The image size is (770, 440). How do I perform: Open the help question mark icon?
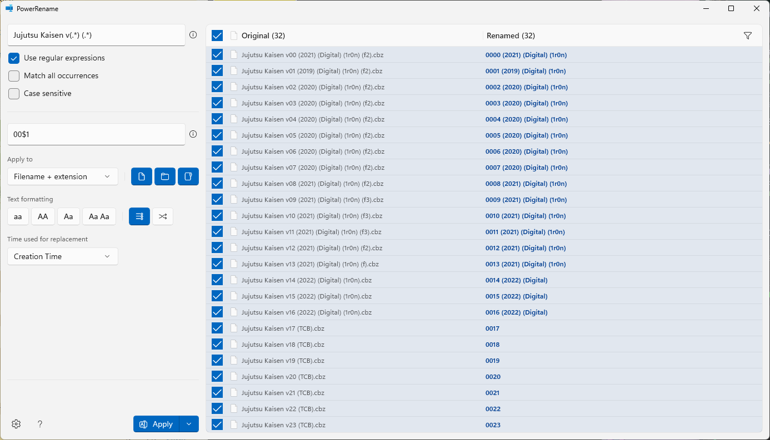(40, 424)
